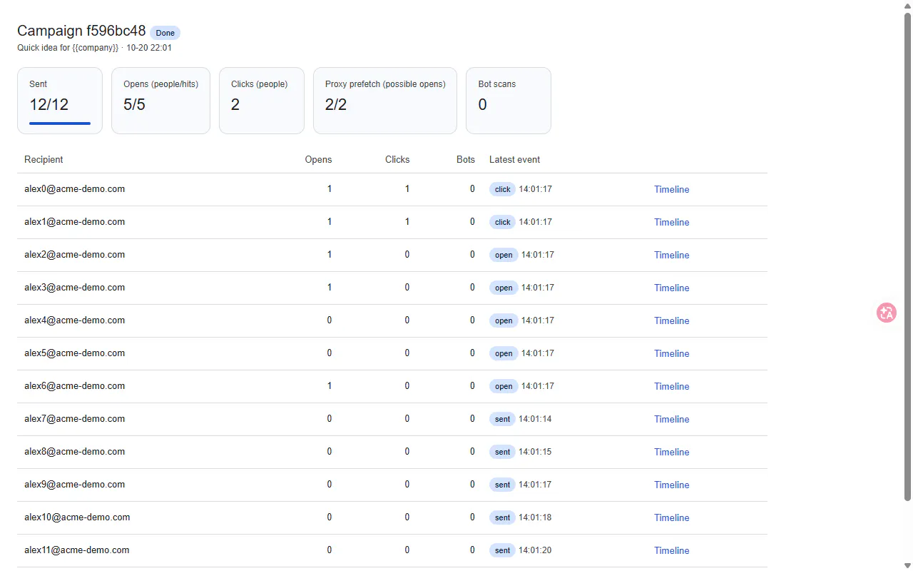Screen dimensions: 913x571
Task: Select the alex10@acme-demo.com recipient cell
Action: point(77,517)
